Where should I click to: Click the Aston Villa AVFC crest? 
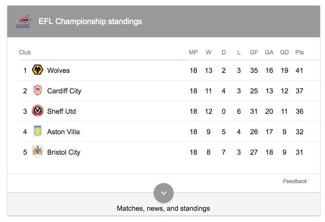point(37,132)
